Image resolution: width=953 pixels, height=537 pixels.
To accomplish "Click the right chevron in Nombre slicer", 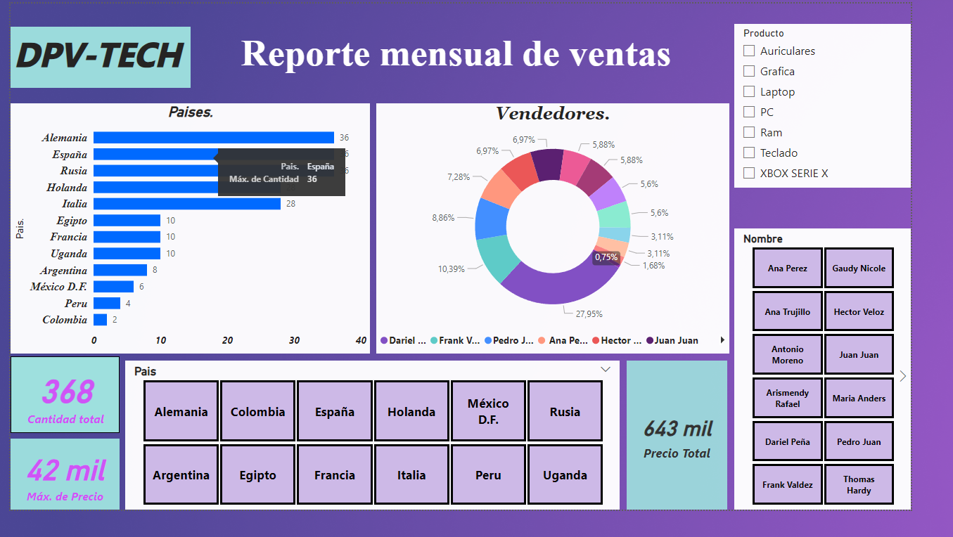I will pyautogui.click(x=903, y=376).
